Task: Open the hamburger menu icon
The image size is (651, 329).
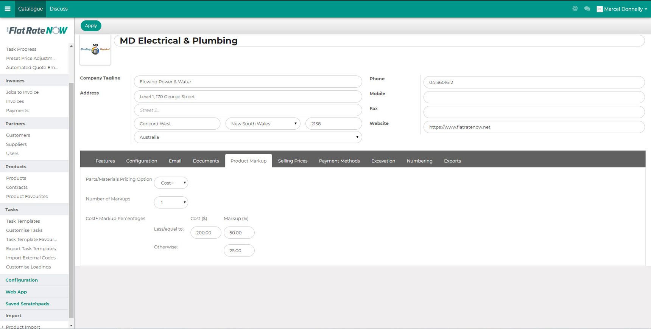Action: [7, 9]
